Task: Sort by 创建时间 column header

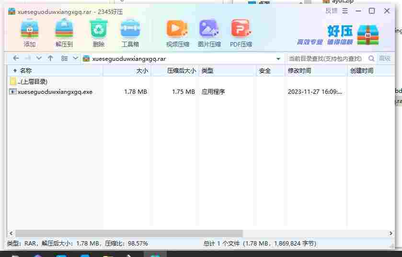Action: pyautogui.click(x=371, y=71)
